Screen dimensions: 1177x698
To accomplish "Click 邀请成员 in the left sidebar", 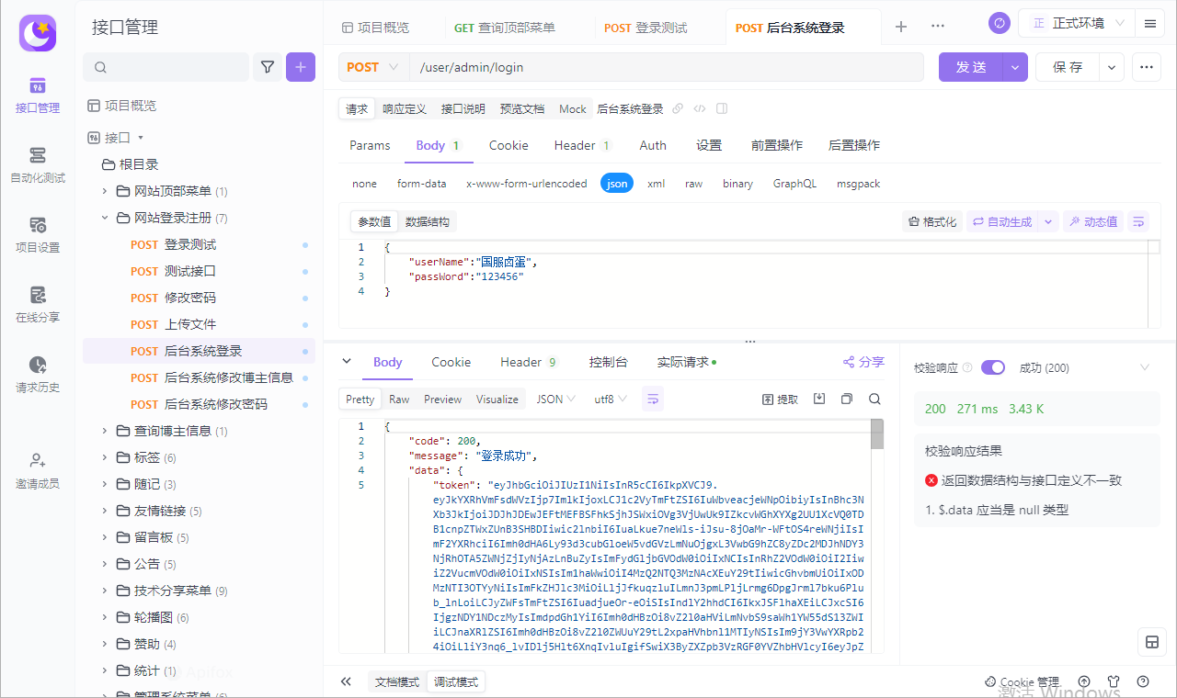I will [38, 470].
